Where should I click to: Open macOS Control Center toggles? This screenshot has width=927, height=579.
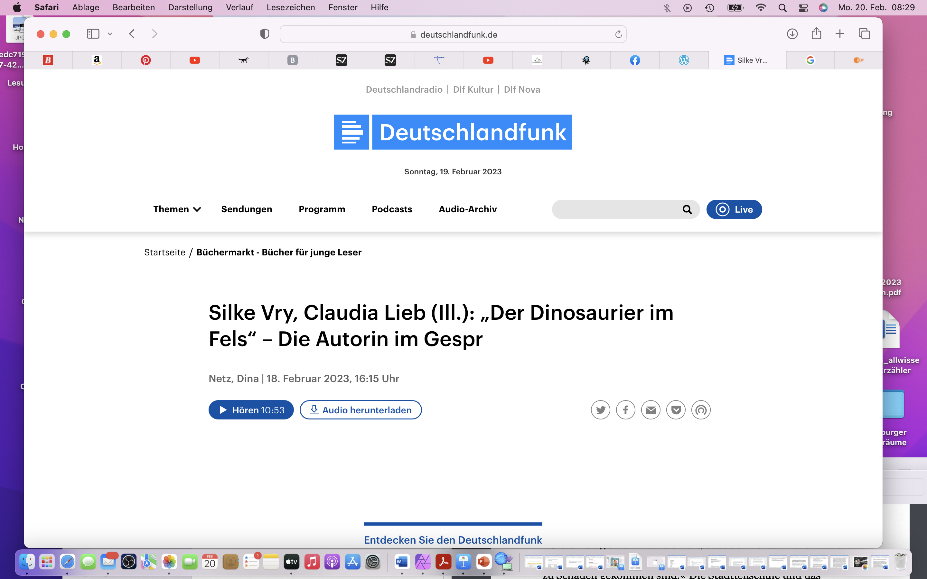tap(803, 8)
